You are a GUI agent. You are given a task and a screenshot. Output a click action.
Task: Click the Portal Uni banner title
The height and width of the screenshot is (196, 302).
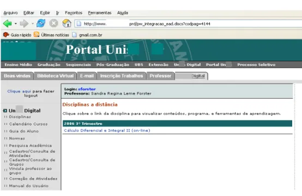coord(96,49)
